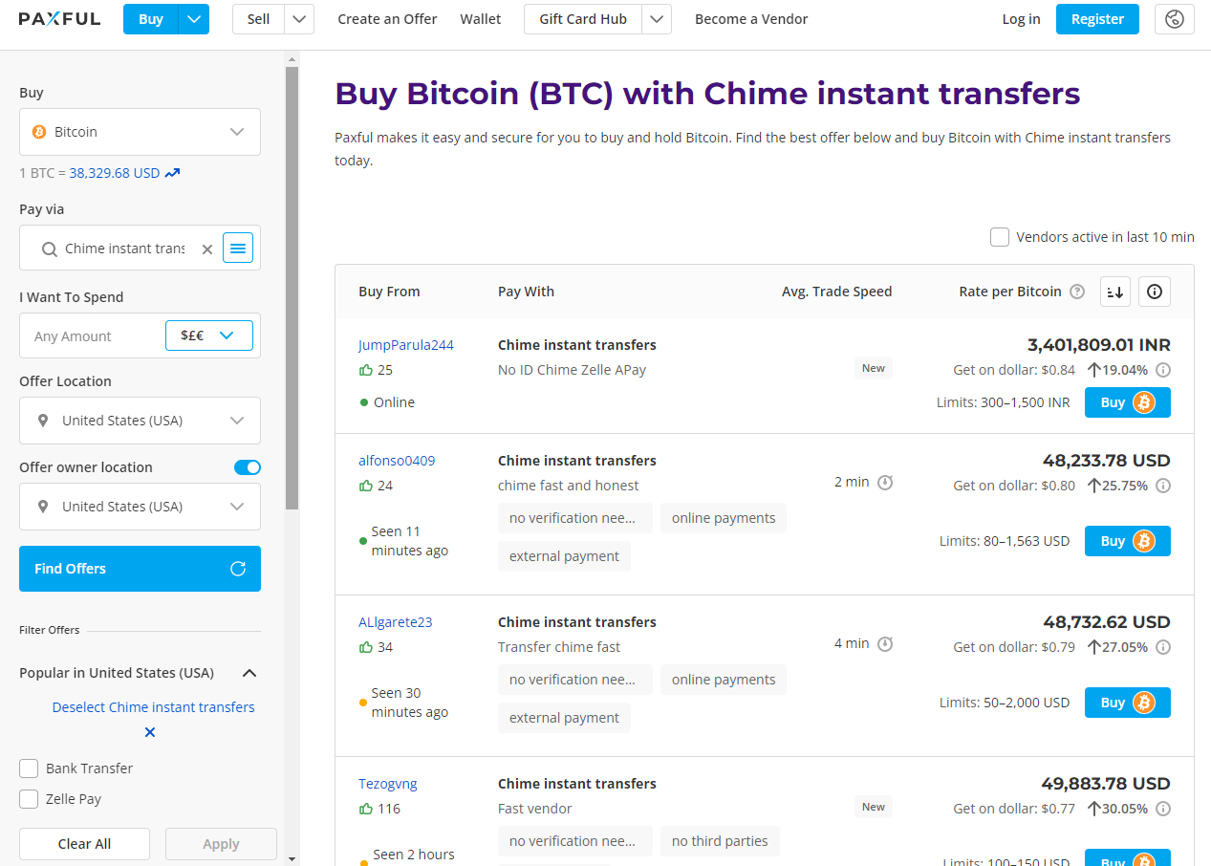Viewport: 1211px width, 866px height.
Task: Toggle the Offer owner location switch
Action: point(248,467)
